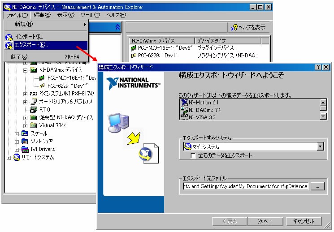The height and width of the screenshot is (232, 334).
Task: Click マイ システム icon in combo box
Action: 188,146
